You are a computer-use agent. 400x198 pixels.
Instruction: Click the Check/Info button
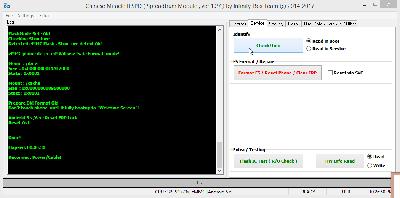(268, 46)
